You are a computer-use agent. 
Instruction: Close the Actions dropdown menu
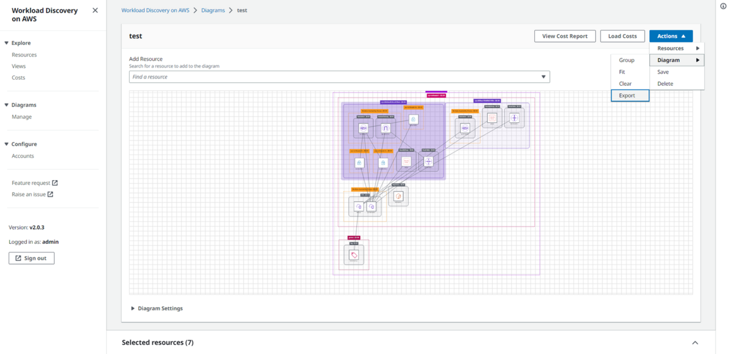[x=671, y=36]
